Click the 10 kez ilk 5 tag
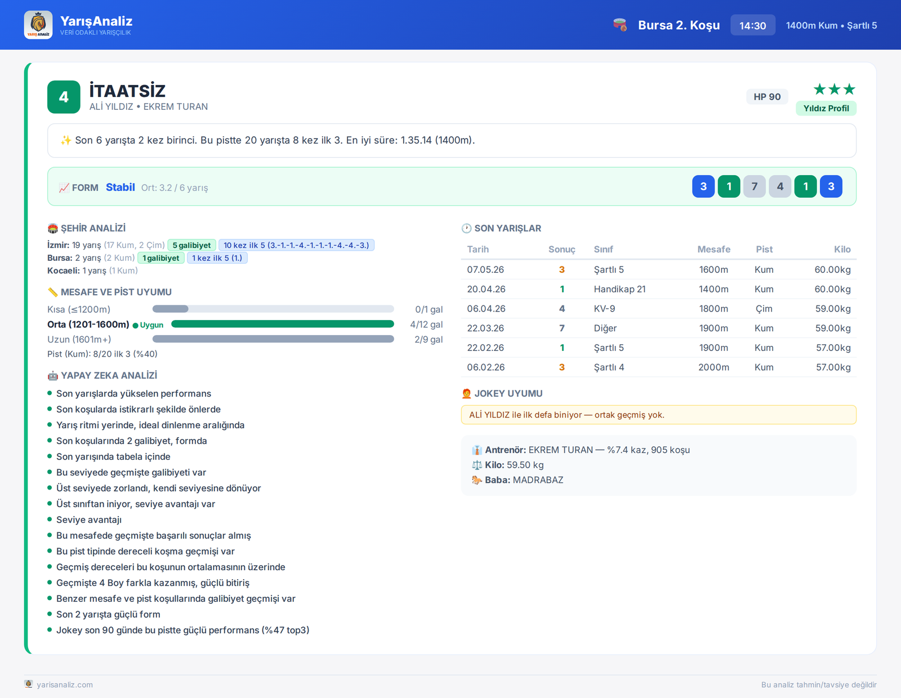 point(296,245)
